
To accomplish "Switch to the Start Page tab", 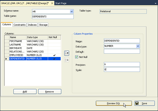I will [x=61, y=3].
